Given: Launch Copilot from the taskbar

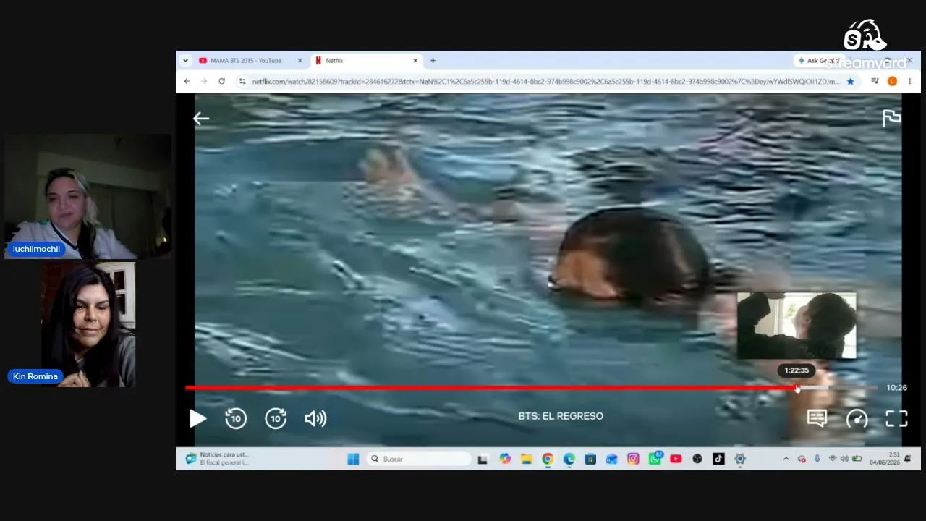Looking at the screenshot, I should click(505, 459).
